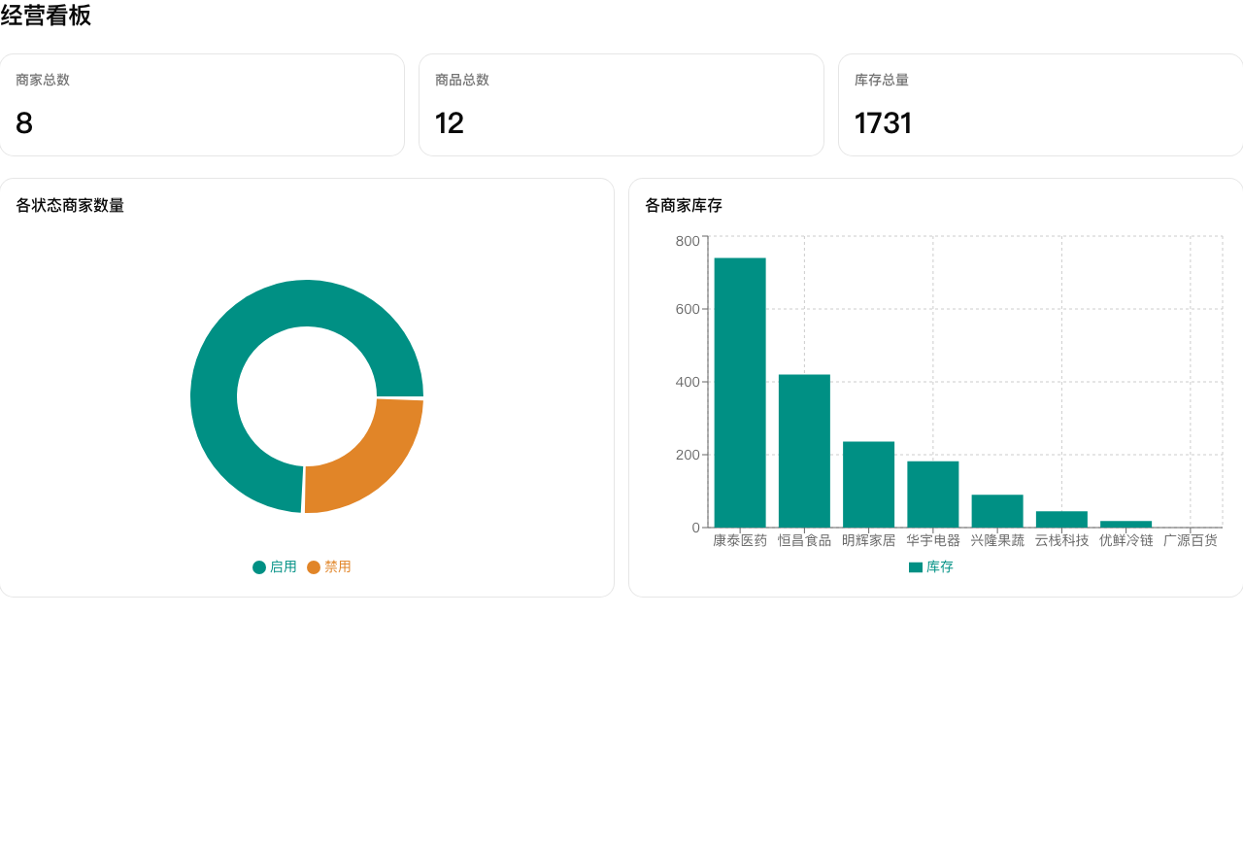Click the 库存总量 card label
Screen dimensions: 1243x855
point(882,80)
